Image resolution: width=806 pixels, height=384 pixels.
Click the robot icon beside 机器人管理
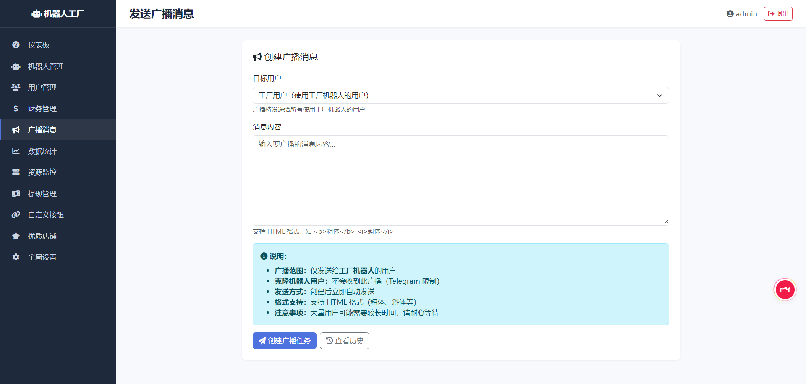(16, 66)
